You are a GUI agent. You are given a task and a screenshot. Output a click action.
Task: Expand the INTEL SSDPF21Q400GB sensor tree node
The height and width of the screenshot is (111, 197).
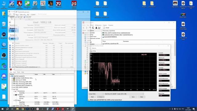tap(12, 87)
